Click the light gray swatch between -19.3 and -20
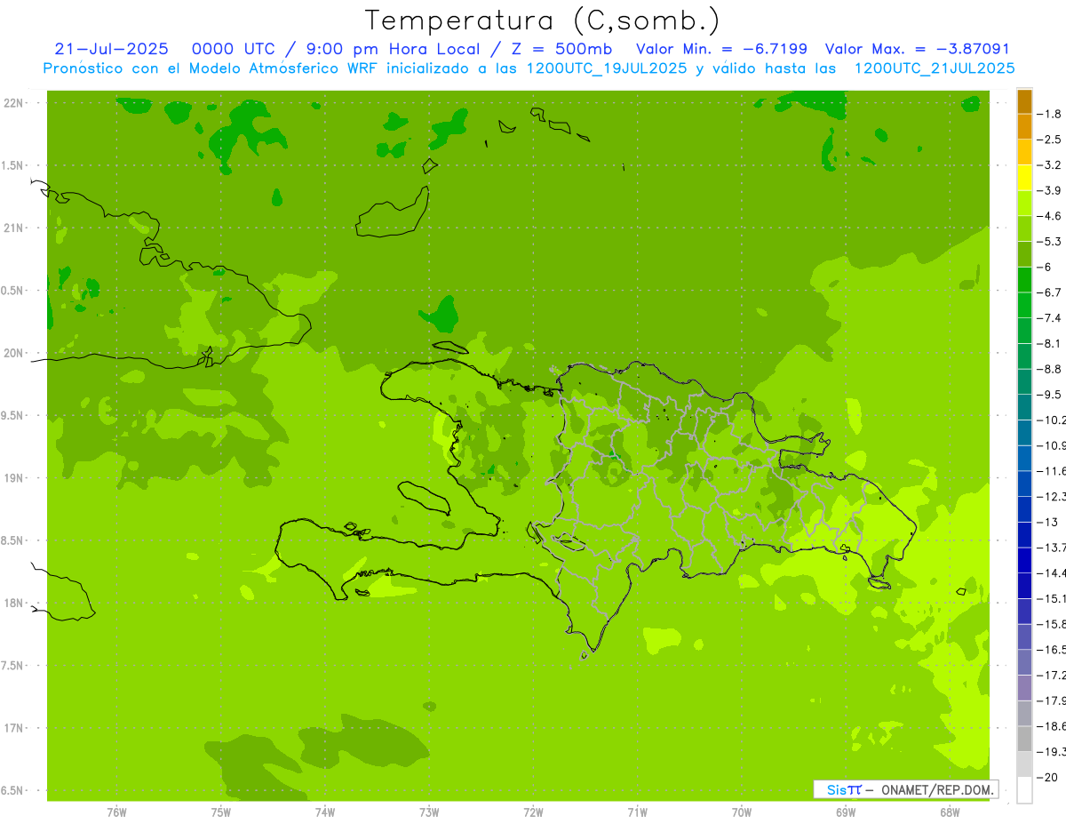 (1024, 764)
